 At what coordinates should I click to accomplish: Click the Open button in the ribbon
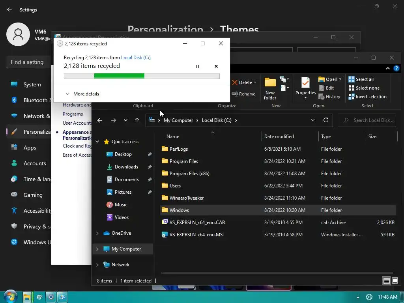point(329,79)
